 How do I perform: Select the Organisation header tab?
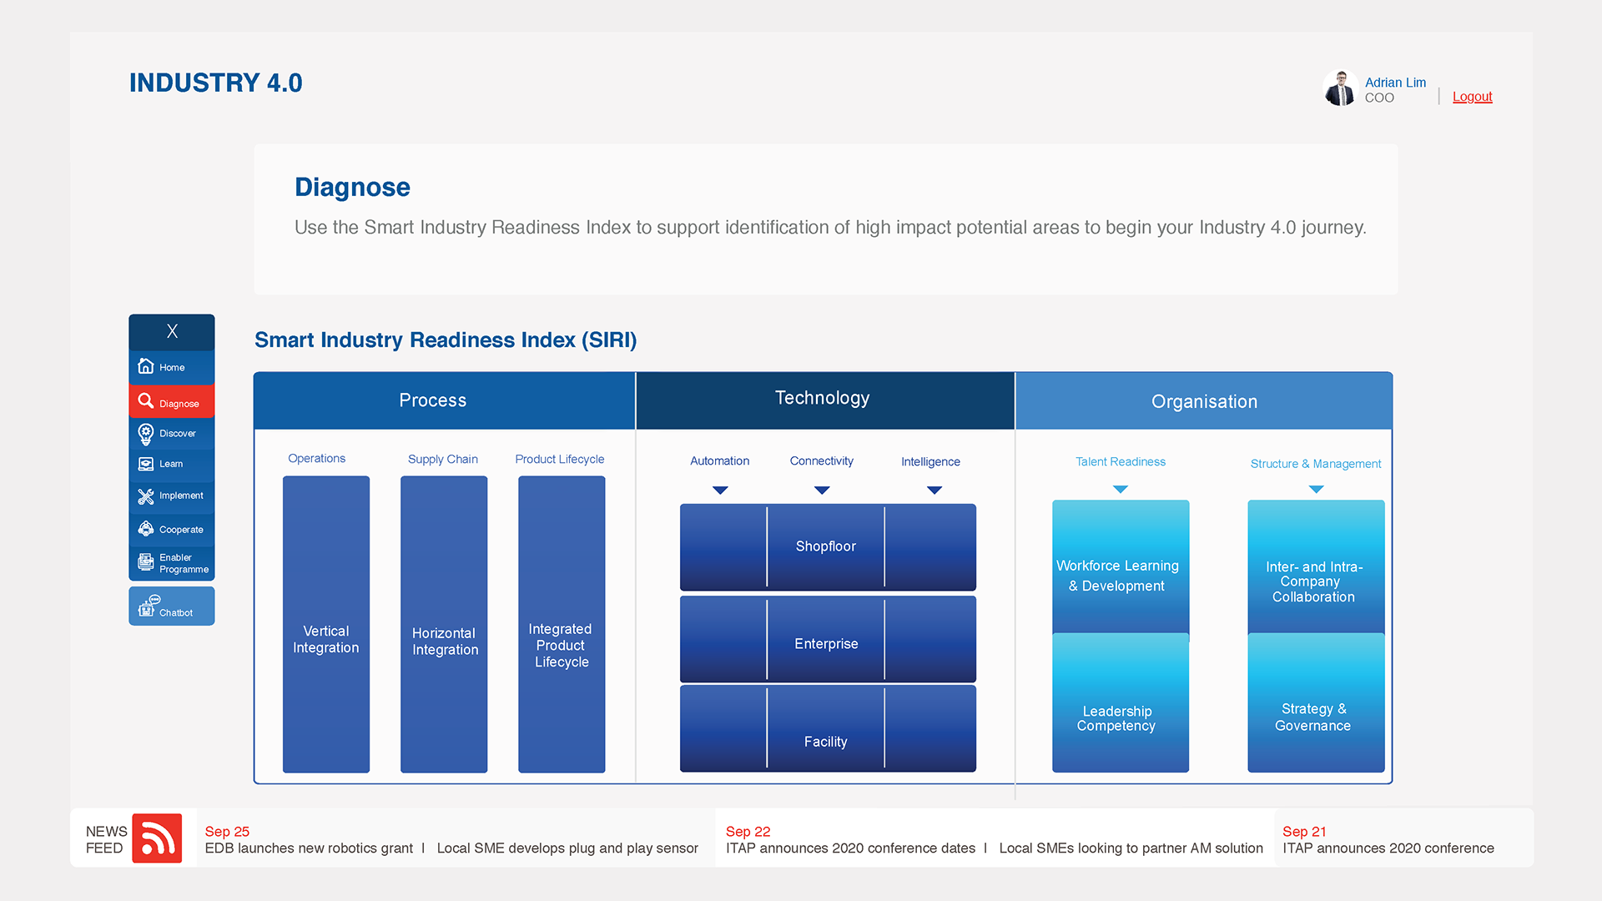1204,401
